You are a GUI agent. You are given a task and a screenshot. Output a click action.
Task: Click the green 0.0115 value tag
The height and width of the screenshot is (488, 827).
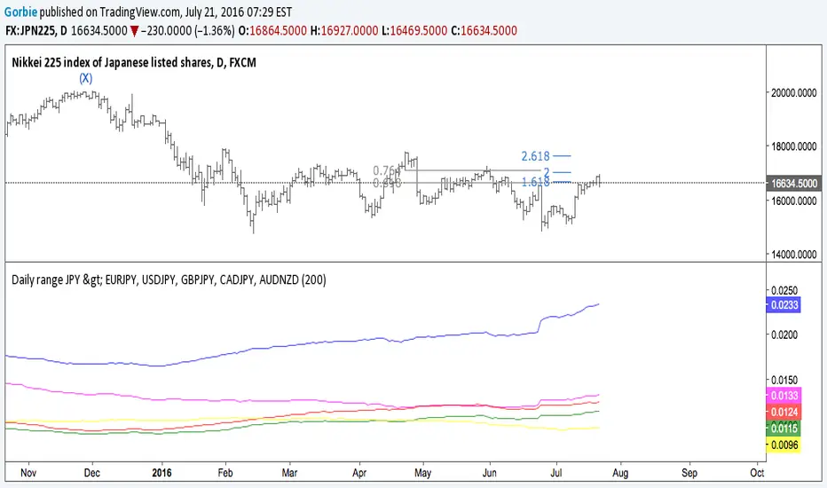[x=784, y=429]
